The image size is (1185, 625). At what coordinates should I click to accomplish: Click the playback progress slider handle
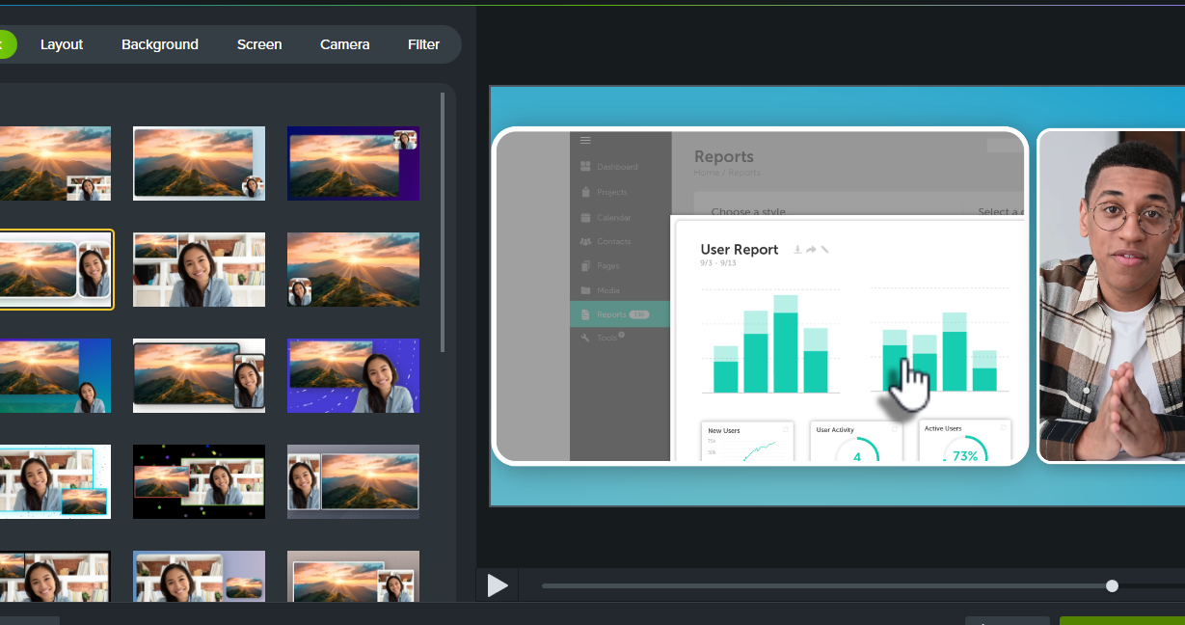pyautogui.click(x=1112, y=585)
